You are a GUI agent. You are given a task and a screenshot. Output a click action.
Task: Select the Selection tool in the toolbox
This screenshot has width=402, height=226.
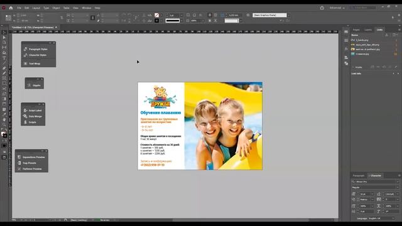(4, 33)
